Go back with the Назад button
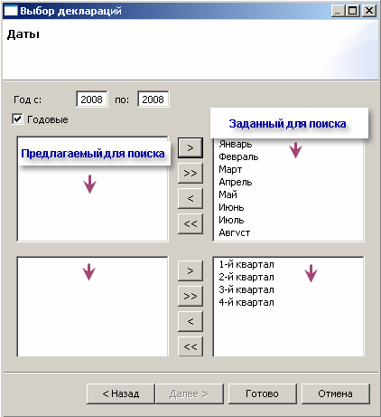Screen dimensions: 381x417 [121, 393]
